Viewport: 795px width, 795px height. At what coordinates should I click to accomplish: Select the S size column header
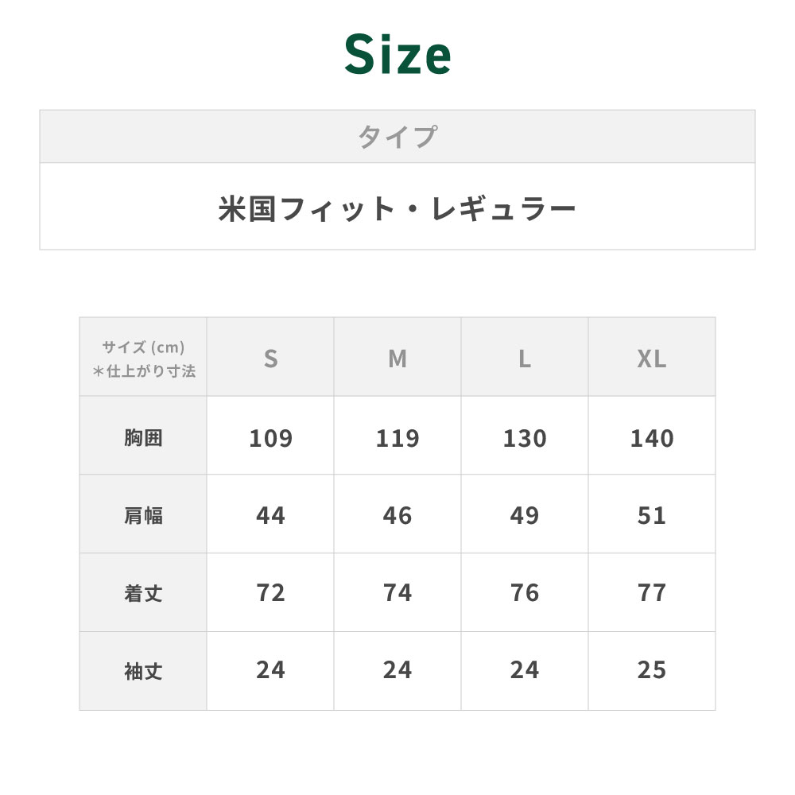[270, 359]
